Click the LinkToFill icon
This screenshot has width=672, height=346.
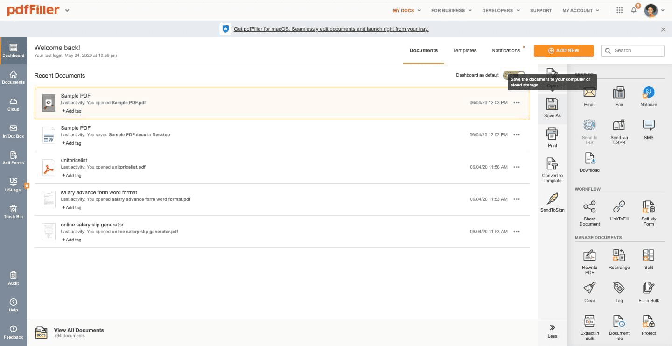tap(619, 207)
